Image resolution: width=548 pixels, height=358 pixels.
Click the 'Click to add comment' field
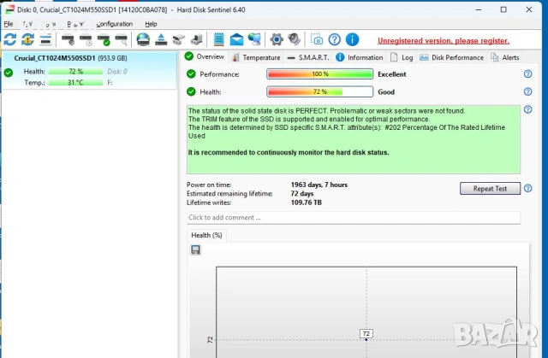[x=354, y=218]
